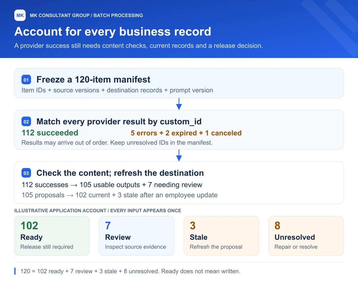Click the footer "120 = 102 ready + 7 review" equation
The image size is (358, 281).
click(130, 271)
